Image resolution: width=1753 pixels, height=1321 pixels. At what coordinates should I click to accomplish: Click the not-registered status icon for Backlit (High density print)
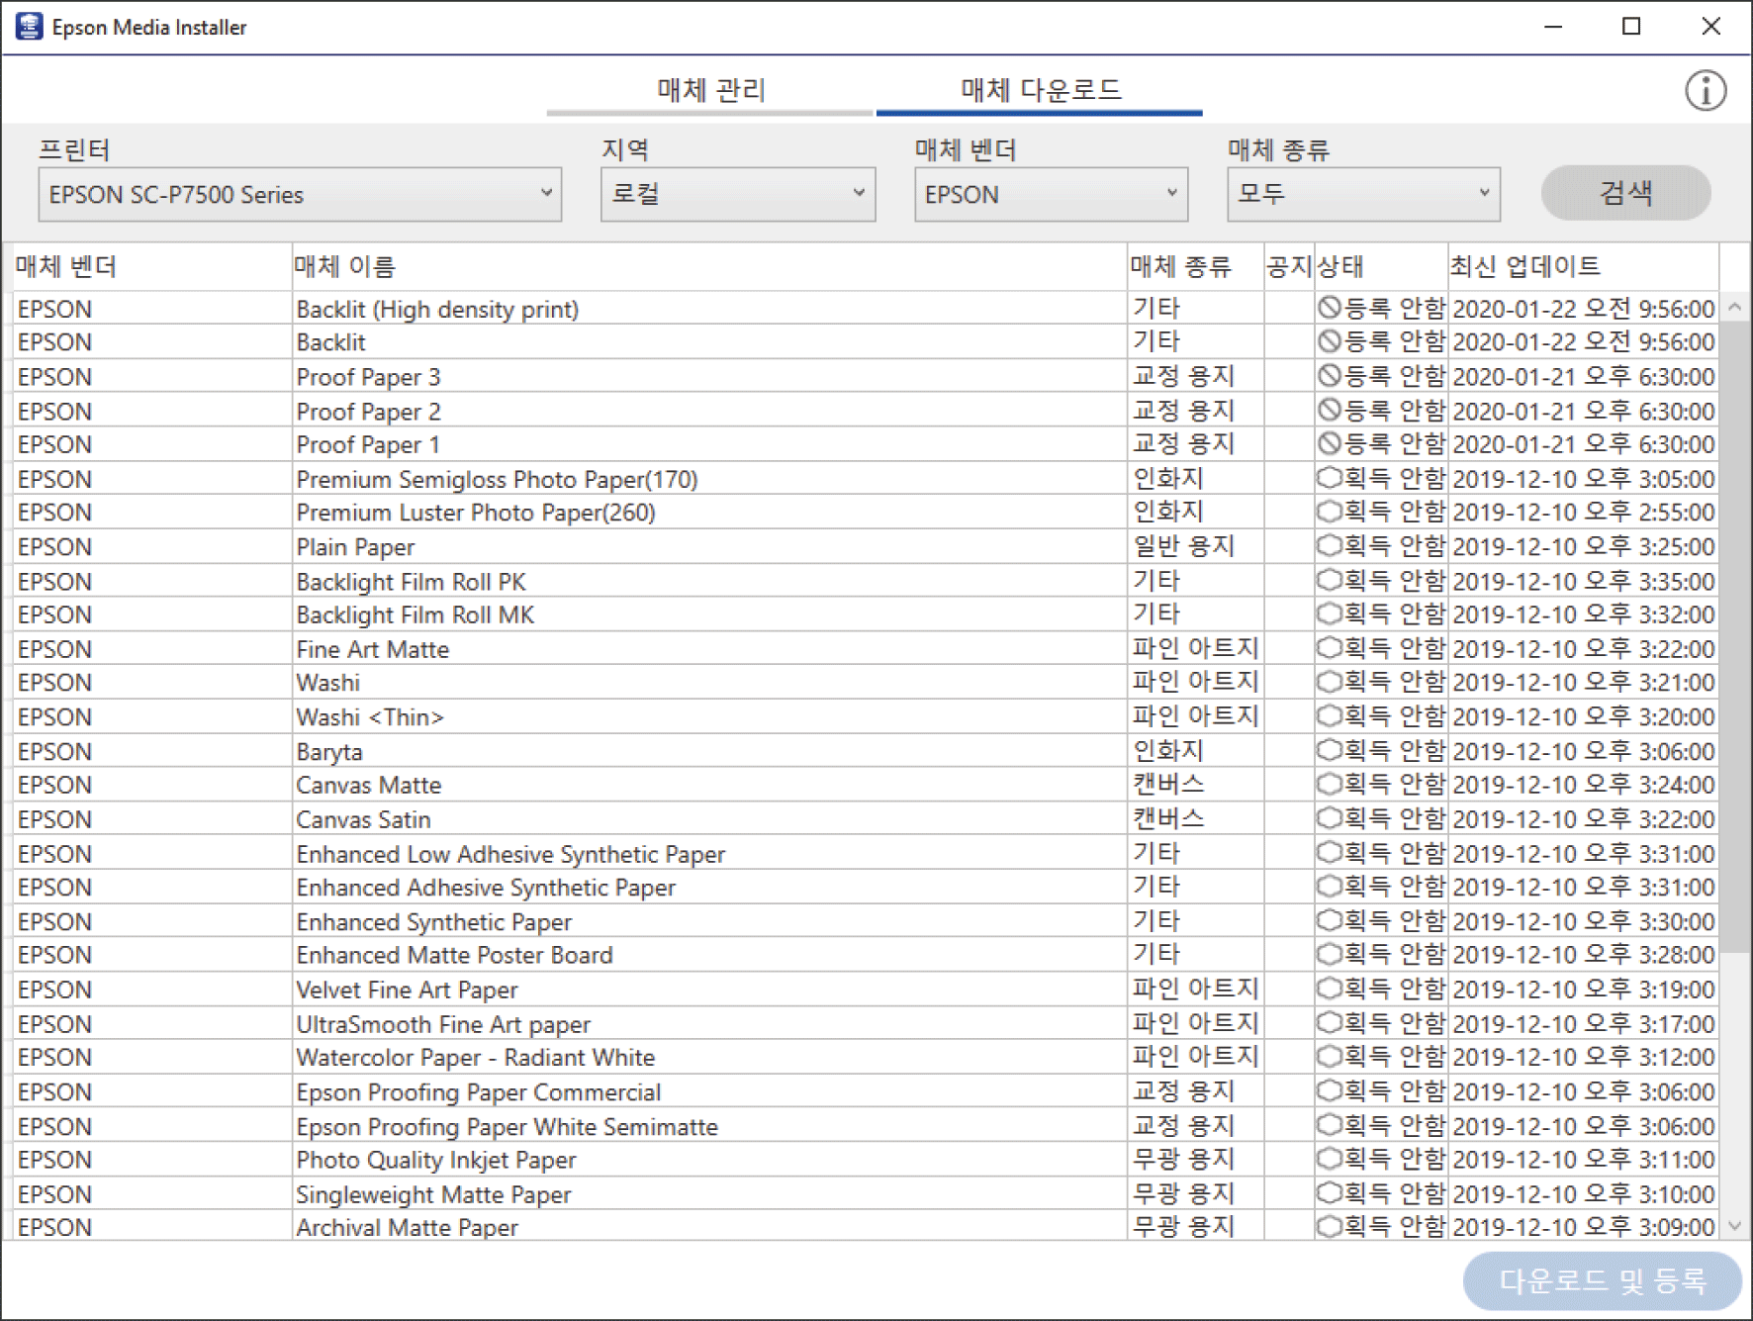tap(1330, 308)
